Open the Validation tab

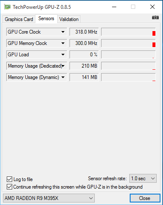click(69, 19)
